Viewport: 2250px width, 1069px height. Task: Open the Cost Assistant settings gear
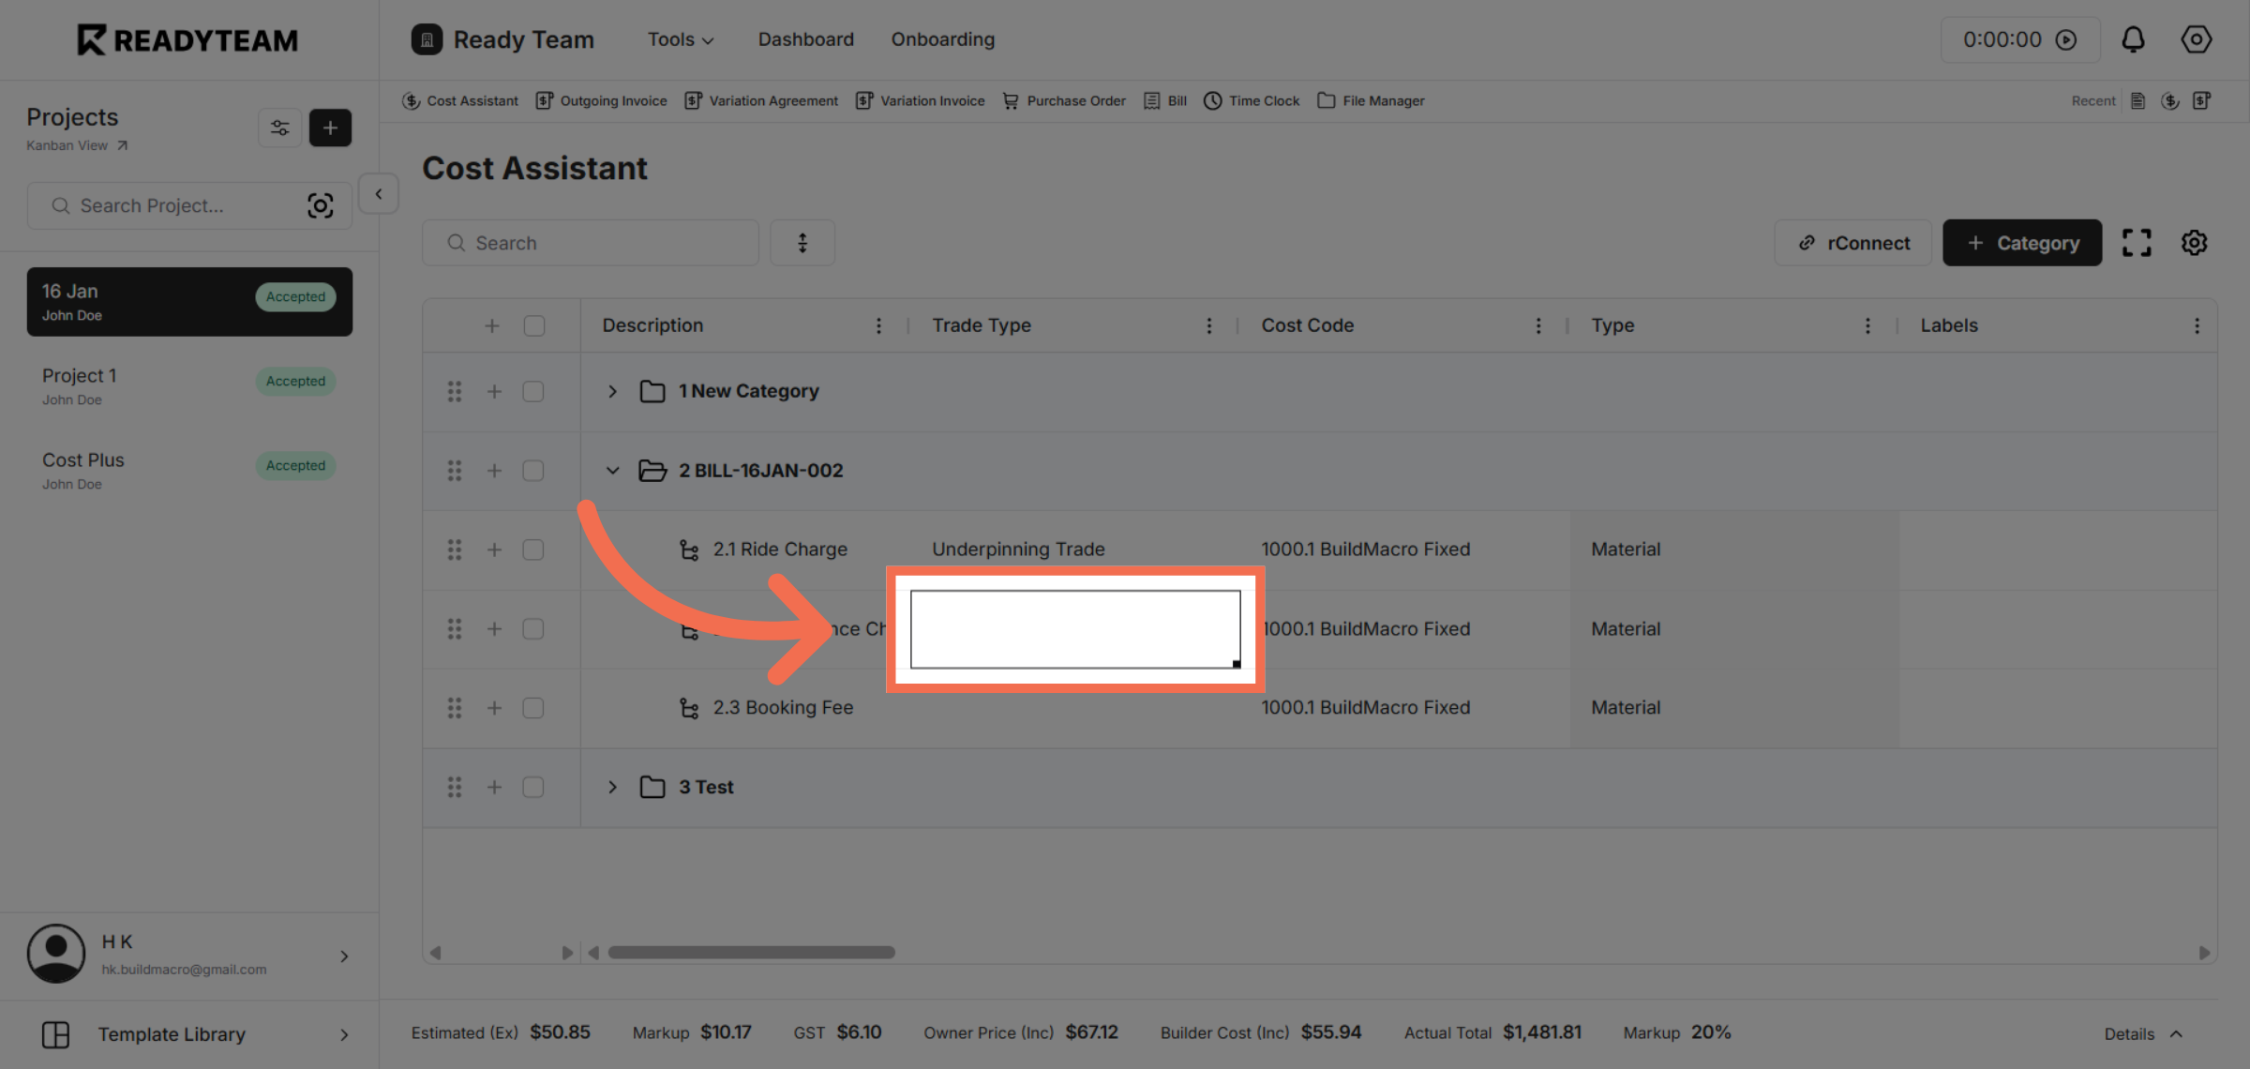coord(2194,242)
